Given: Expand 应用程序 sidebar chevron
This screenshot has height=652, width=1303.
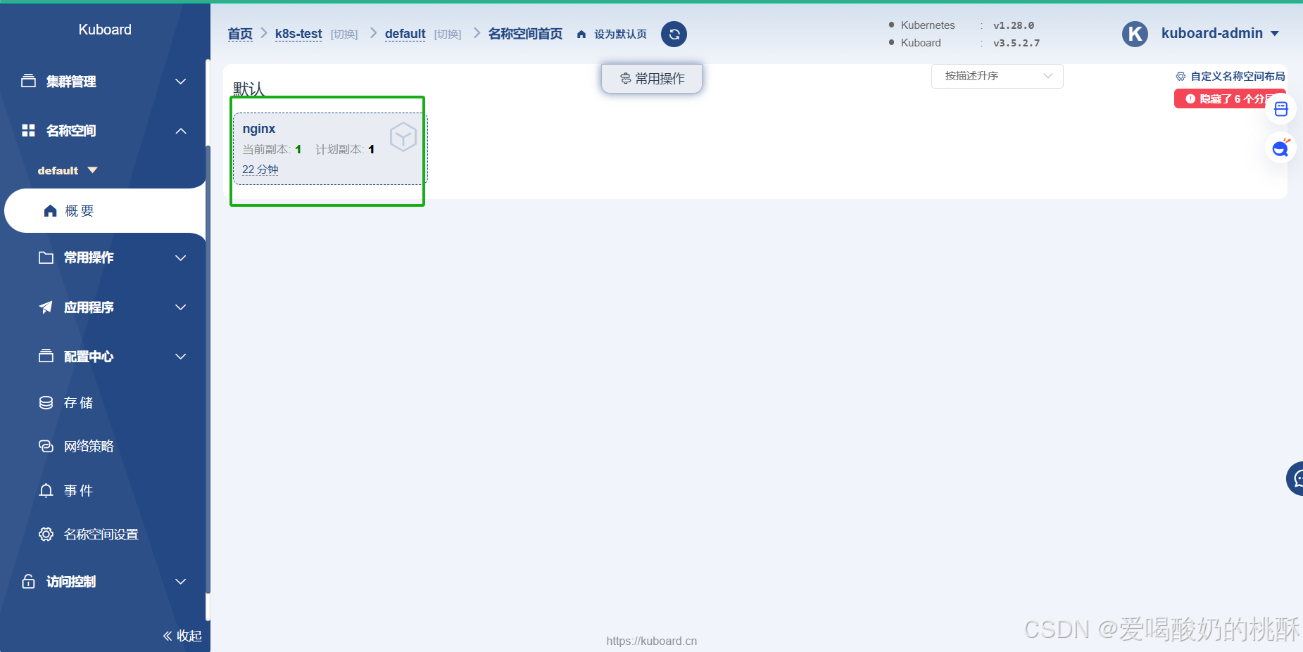Looking at the screenshot, I should click(x=181, y=307).
